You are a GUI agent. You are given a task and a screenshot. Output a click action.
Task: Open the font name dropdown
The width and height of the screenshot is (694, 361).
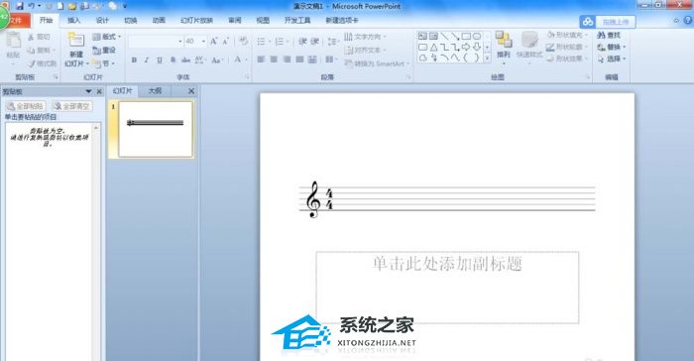(x=180, y=42)
